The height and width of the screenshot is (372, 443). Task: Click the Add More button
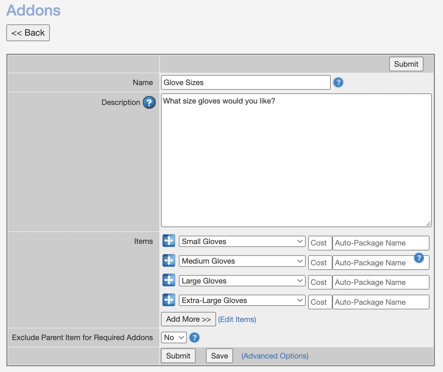coord(188,319)
